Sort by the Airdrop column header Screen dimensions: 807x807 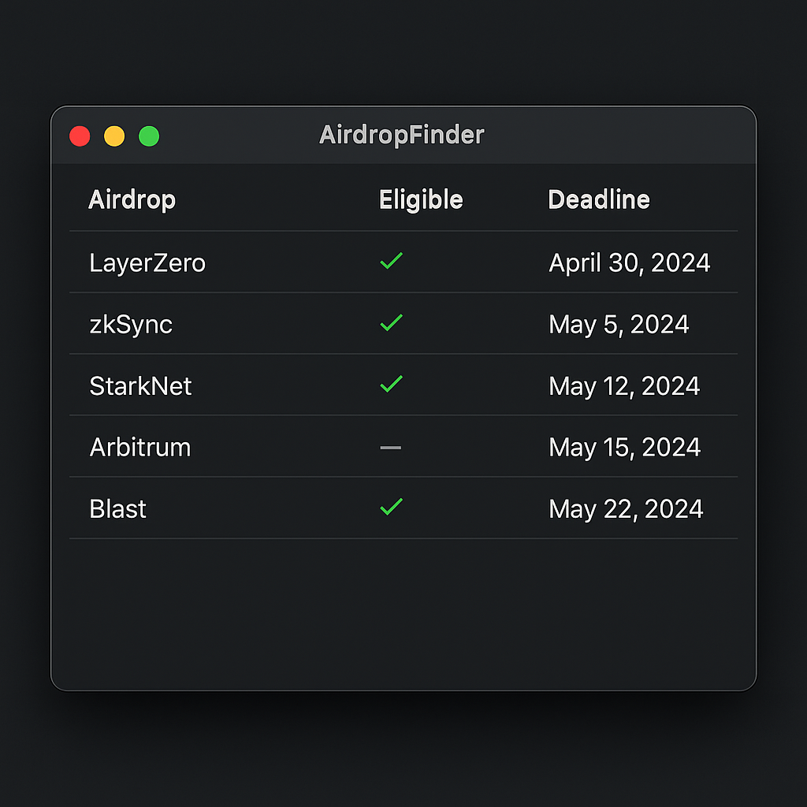point(132,199)
